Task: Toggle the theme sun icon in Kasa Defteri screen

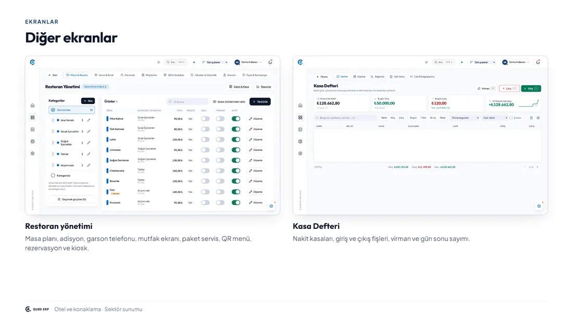Action: (x=426, y=62)
